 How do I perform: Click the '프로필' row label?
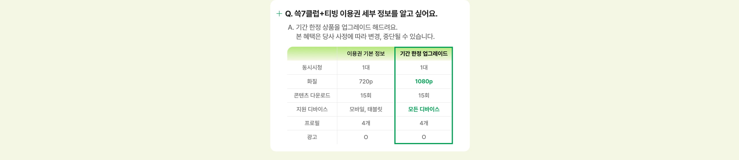pyautogui.click(x=312, y=123)
